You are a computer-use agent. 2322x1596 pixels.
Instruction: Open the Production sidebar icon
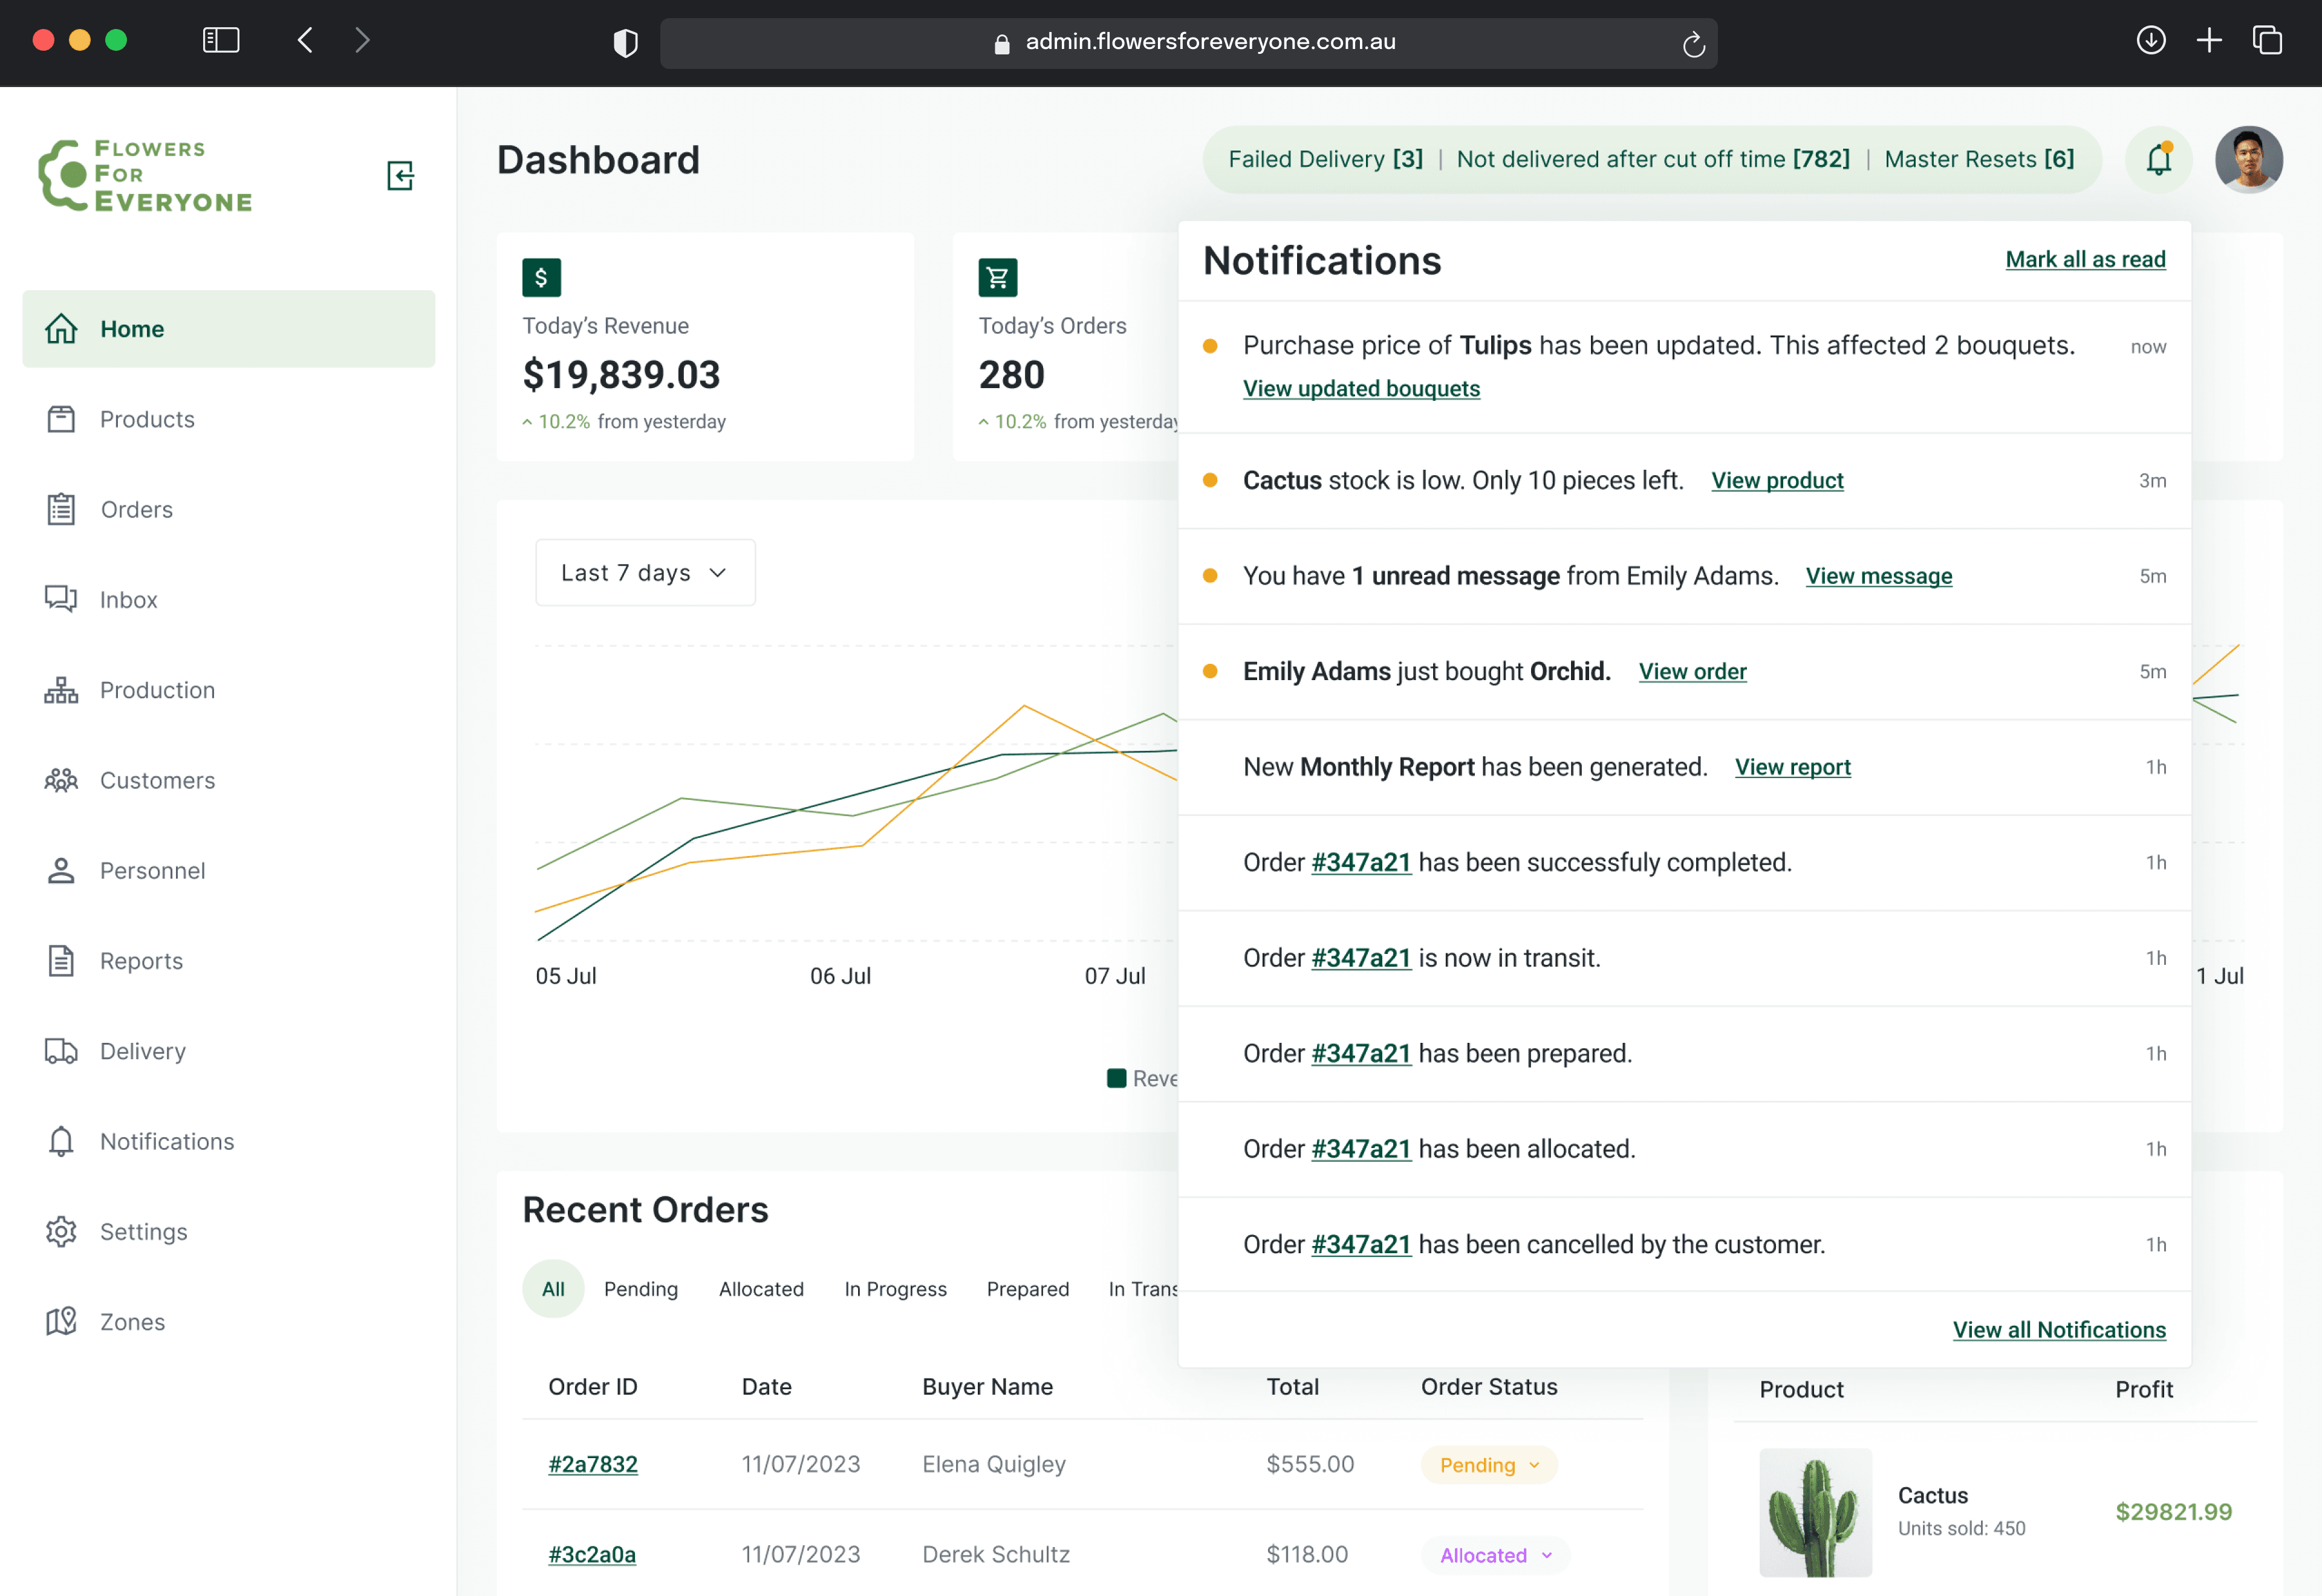(61, 690)
